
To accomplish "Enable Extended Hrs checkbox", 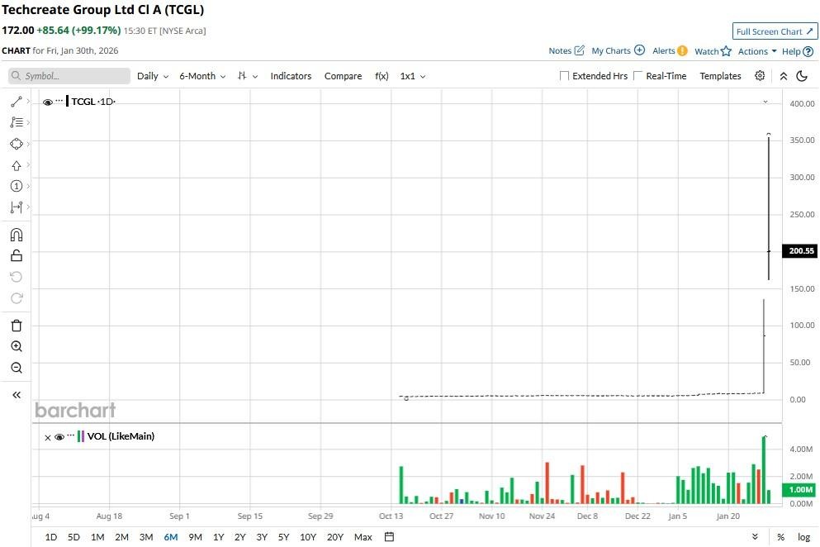I will click(x=564, y=76).
